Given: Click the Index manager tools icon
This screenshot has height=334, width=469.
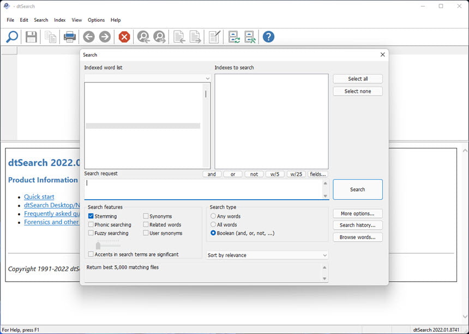Looking at the screenshot, I should 250,37.
